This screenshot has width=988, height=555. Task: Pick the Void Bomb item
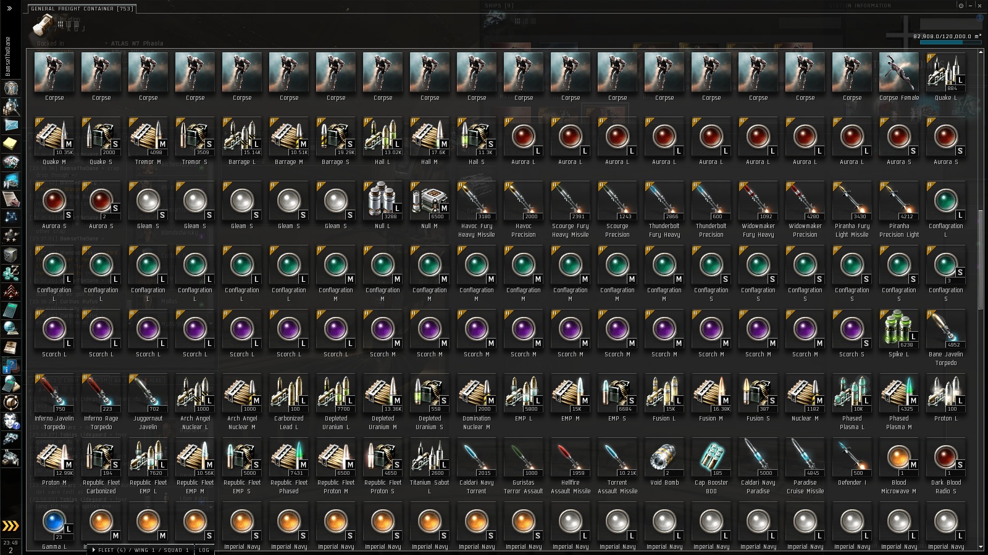coord(664,457)
